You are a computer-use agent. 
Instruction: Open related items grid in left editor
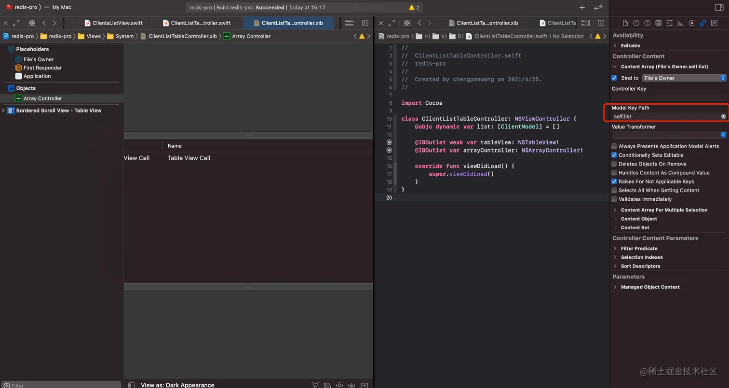[32, 23]
